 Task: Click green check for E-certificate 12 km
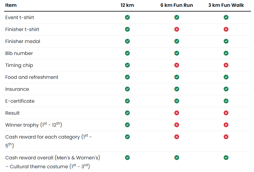[127, 101]
